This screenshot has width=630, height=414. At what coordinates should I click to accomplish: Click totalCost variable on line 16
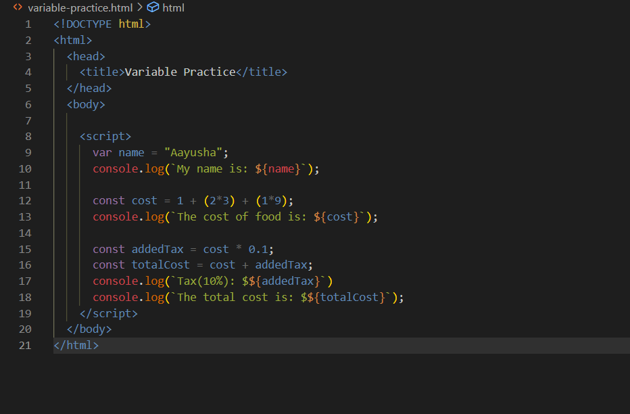click(x=161, y=265)
